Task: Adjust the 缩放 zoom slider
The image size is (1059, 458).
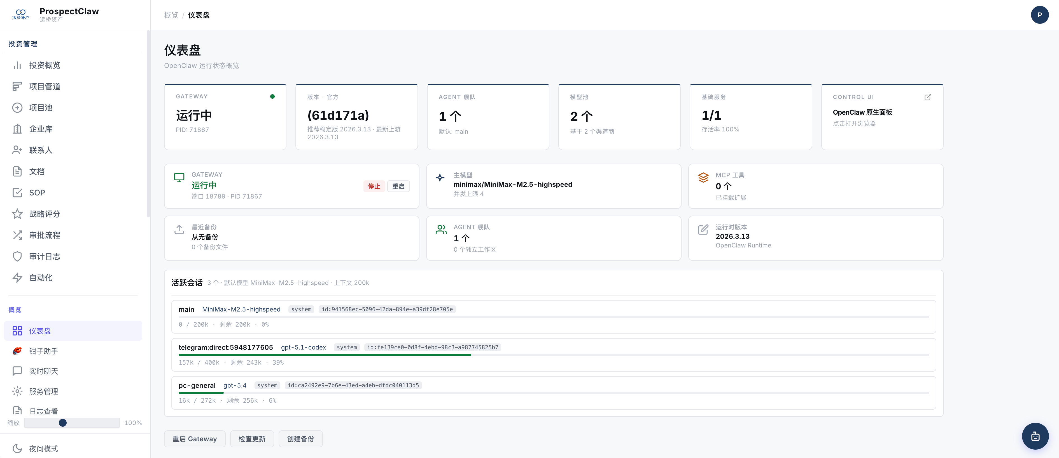Action: pos(63,422)
